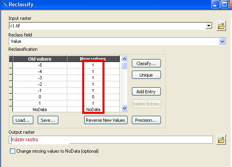Expand the Reclass field dropdown
This screenshot has height=167, width=232.
tap(222, 41)
